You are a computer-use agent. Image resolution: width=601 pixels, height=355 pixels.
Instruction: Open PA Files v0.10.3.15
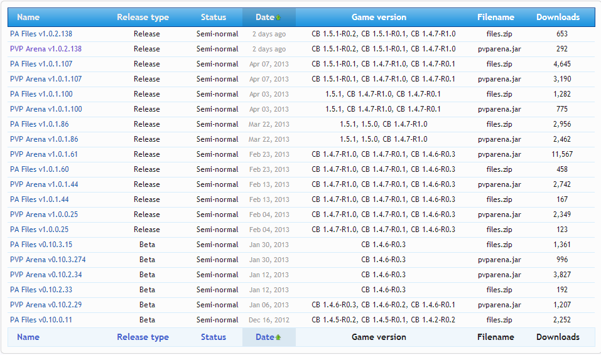point(41,245)
